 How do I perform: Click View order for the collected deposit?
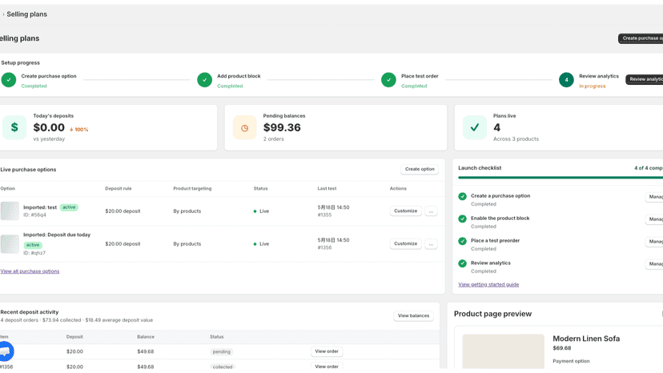coord(327,367)
